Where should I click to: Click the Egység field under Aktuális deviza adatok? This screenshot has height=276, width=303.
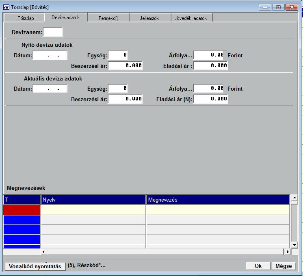pos(118,89)
